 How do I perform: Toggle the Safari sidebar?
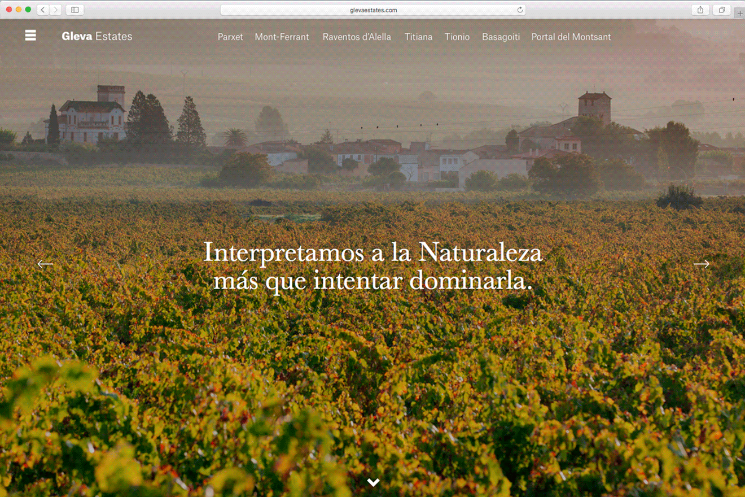(74, 10)
